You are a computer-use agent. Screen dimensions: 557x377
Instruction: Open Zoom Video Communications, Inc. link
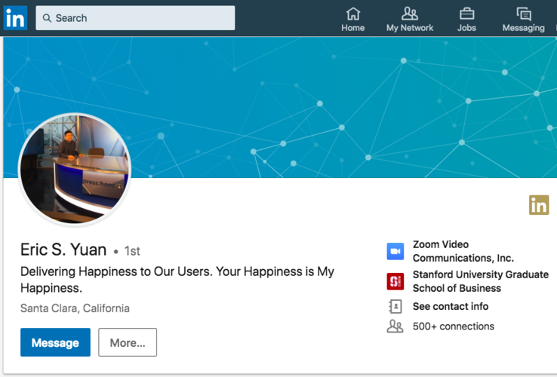point(463,251)
